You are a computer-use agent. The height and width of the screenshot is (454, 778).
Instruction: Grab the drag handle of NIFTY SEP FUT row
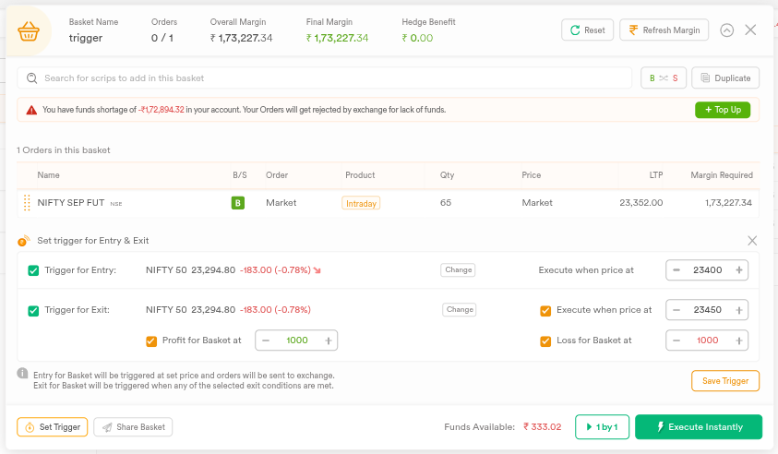[x=27, y=202]
